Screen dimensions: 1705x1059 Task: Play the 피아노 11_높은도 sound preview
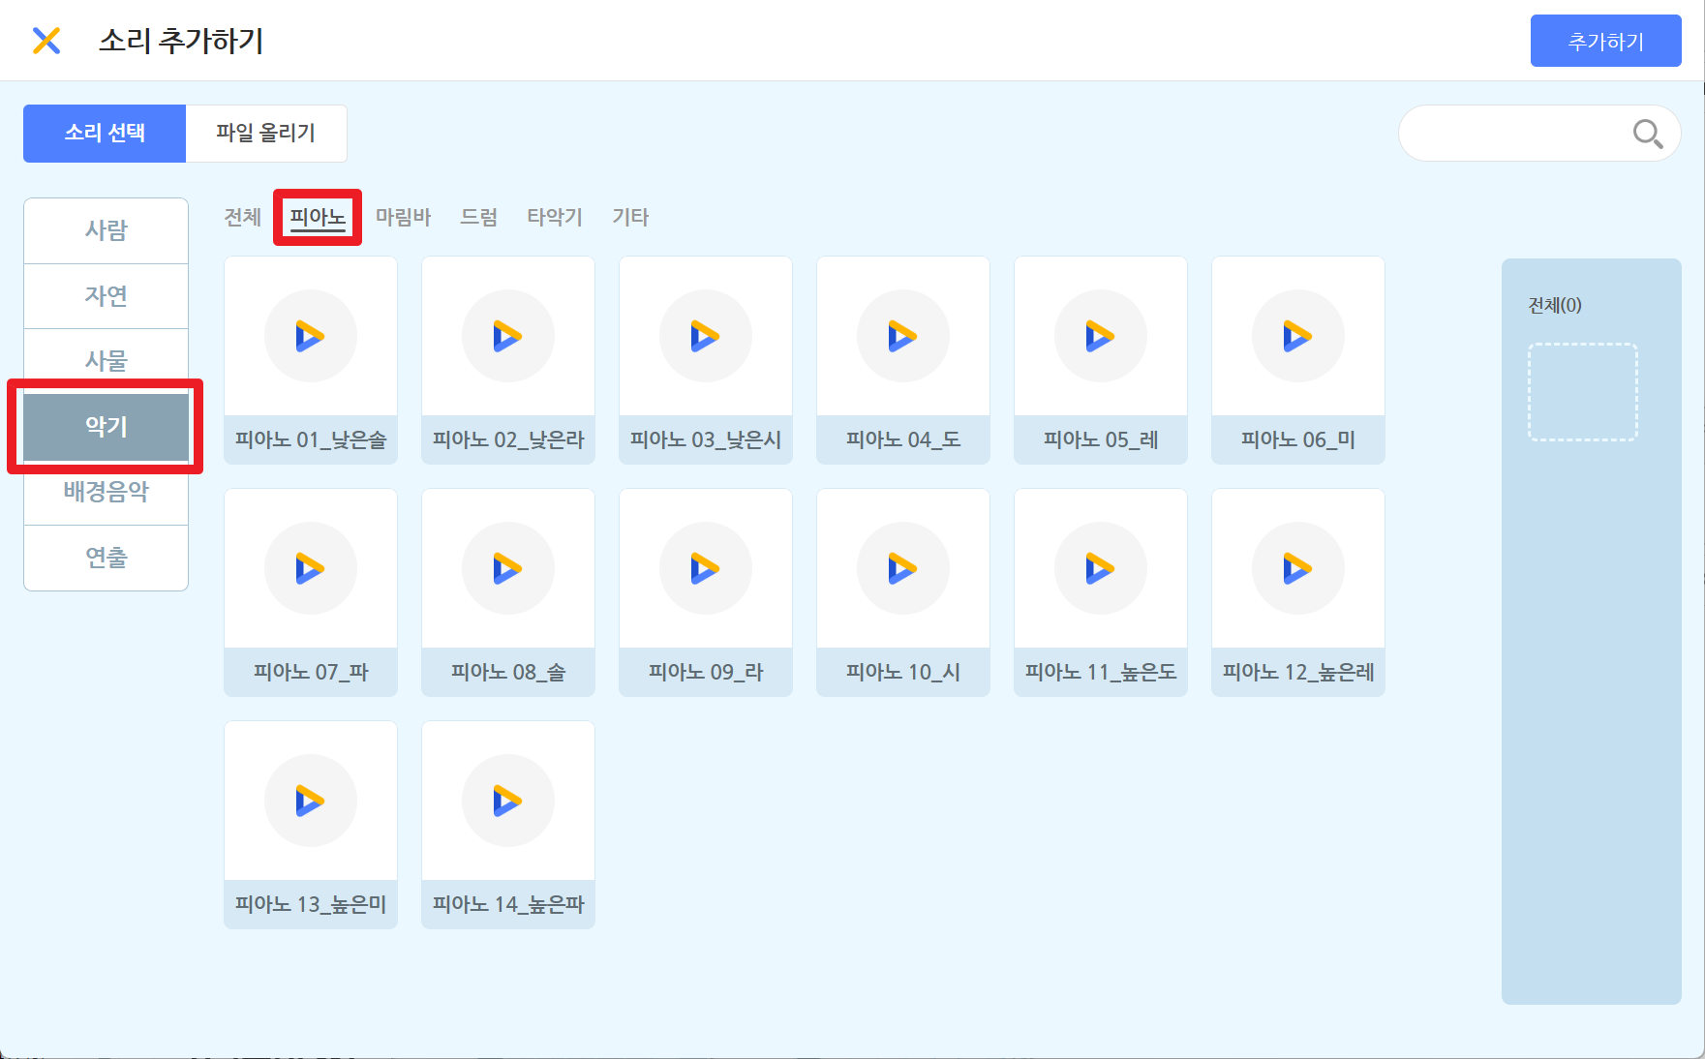[x=1101, y=568]
